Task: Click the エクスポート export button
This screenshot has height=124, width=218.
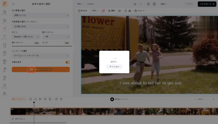Action: 207,4
